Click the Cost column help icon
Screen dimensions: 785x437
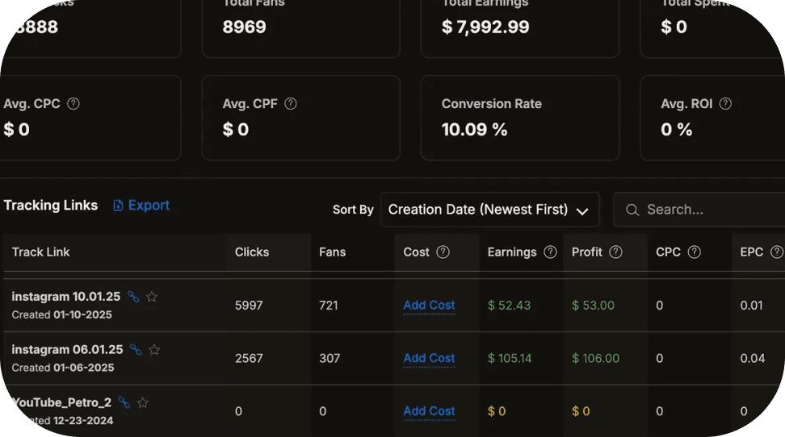(x=443, y=252)
